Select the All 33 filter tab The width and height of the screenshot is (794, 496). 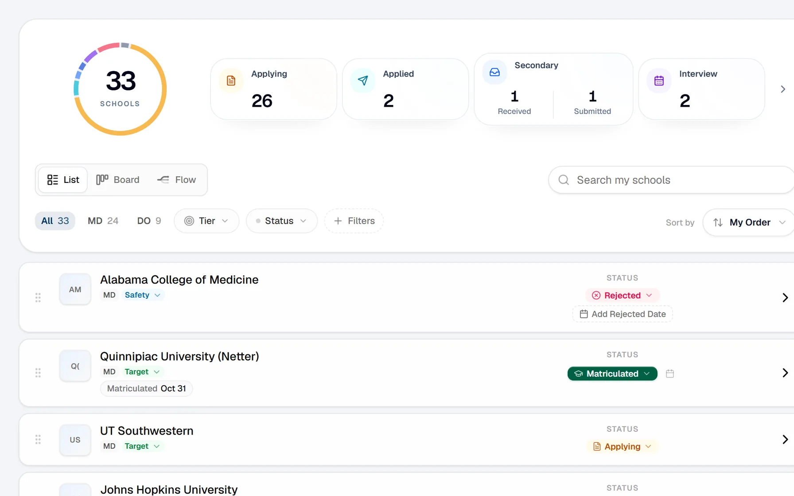pyautogui.click(x=55, y=221)
